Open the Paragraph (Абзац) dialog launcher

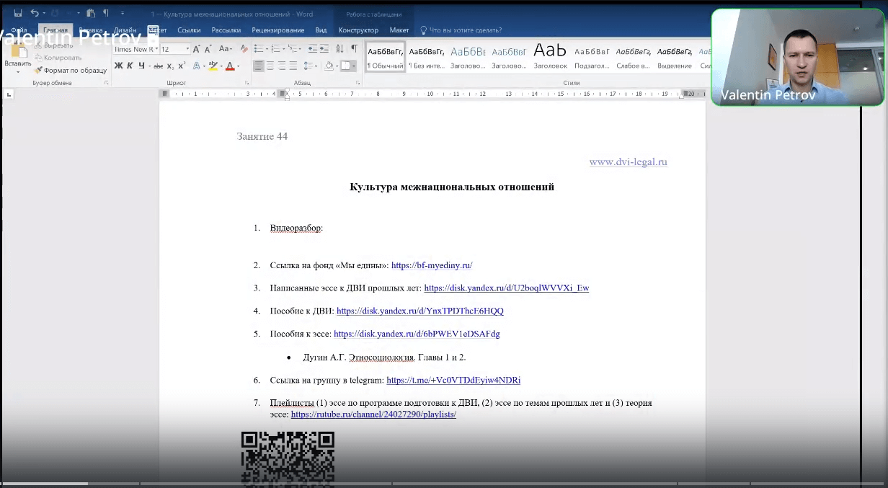358,83
